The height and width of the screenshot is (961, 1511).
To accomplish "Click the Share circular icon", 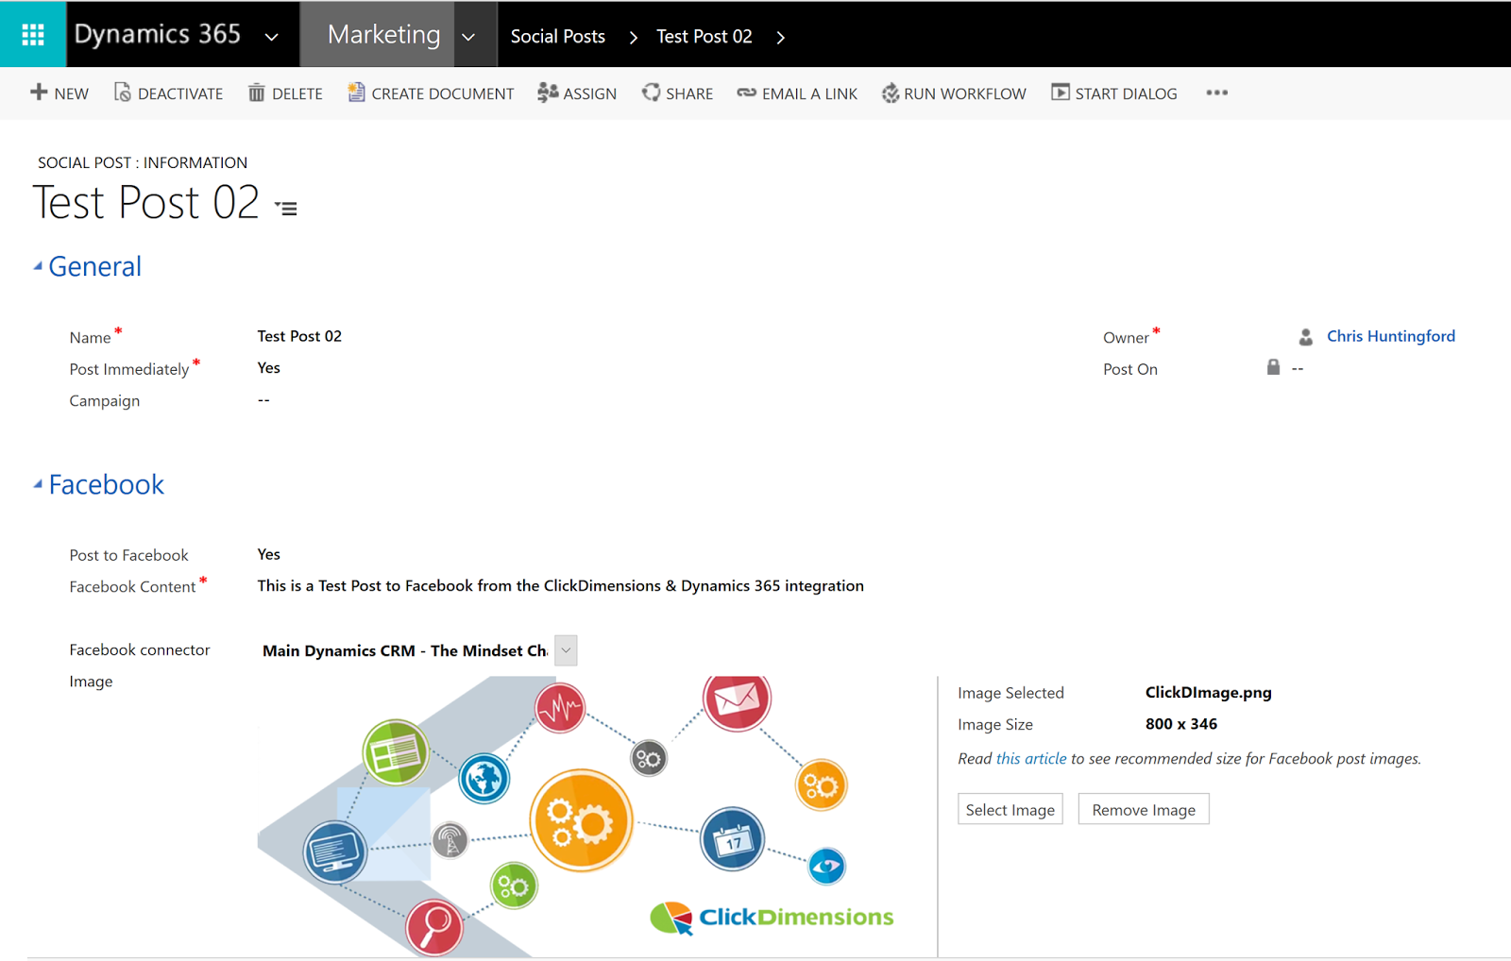I will coord(651,92).
